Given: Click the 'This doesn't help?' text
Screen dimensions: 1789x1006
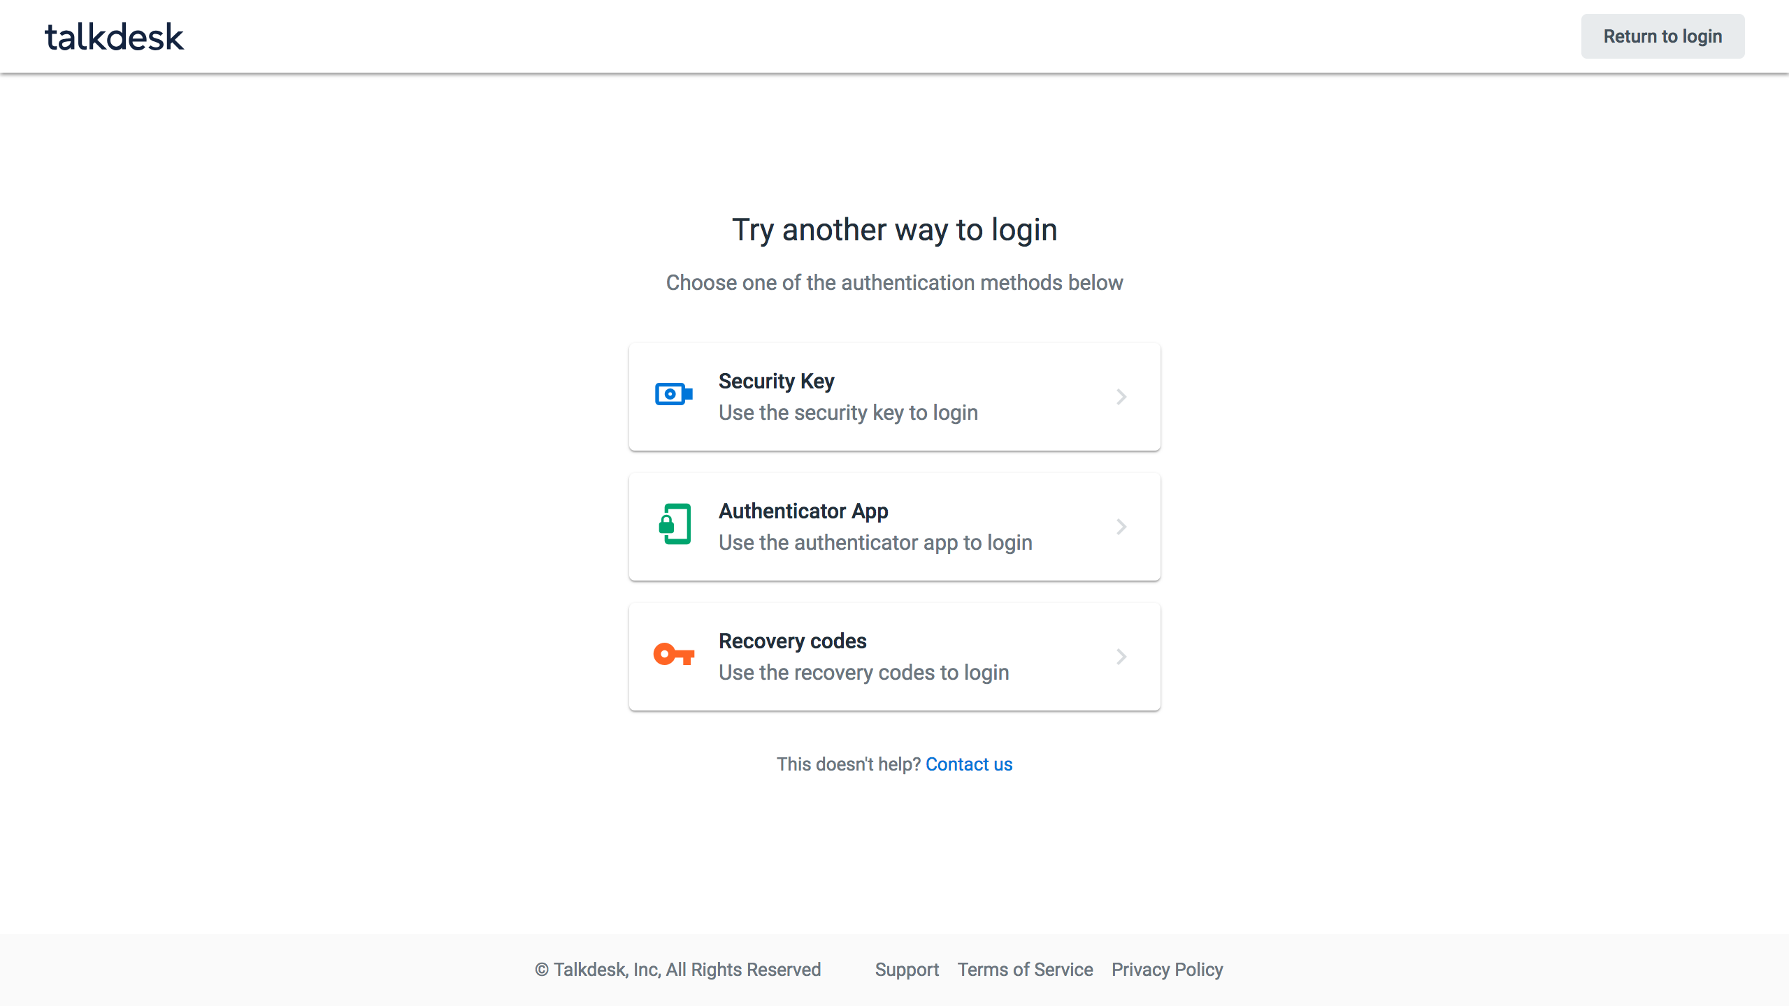Looking at the screenshot, I should [849, 764].
